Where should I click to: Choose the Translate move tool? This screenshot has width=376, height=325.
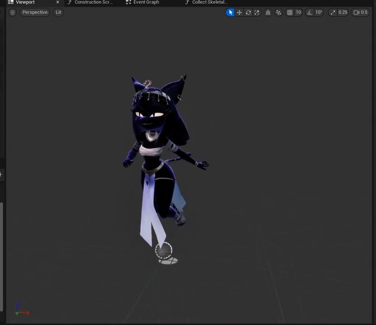pos(240,13)
